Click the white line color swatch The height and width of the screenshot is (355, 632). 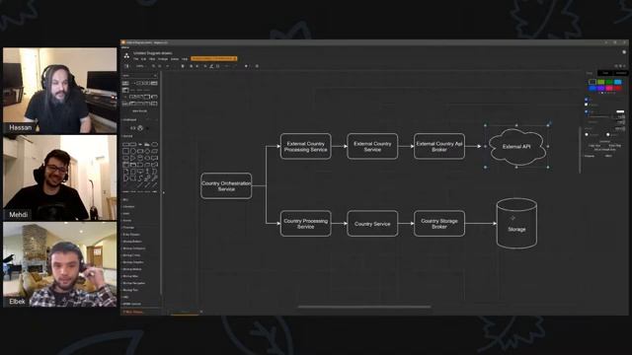point(620,111)
